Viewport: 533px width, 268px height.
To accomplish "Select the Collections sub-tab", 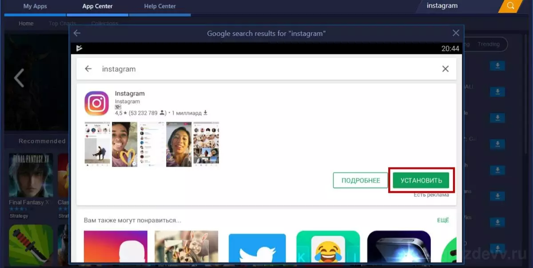I will click(105, 23).
